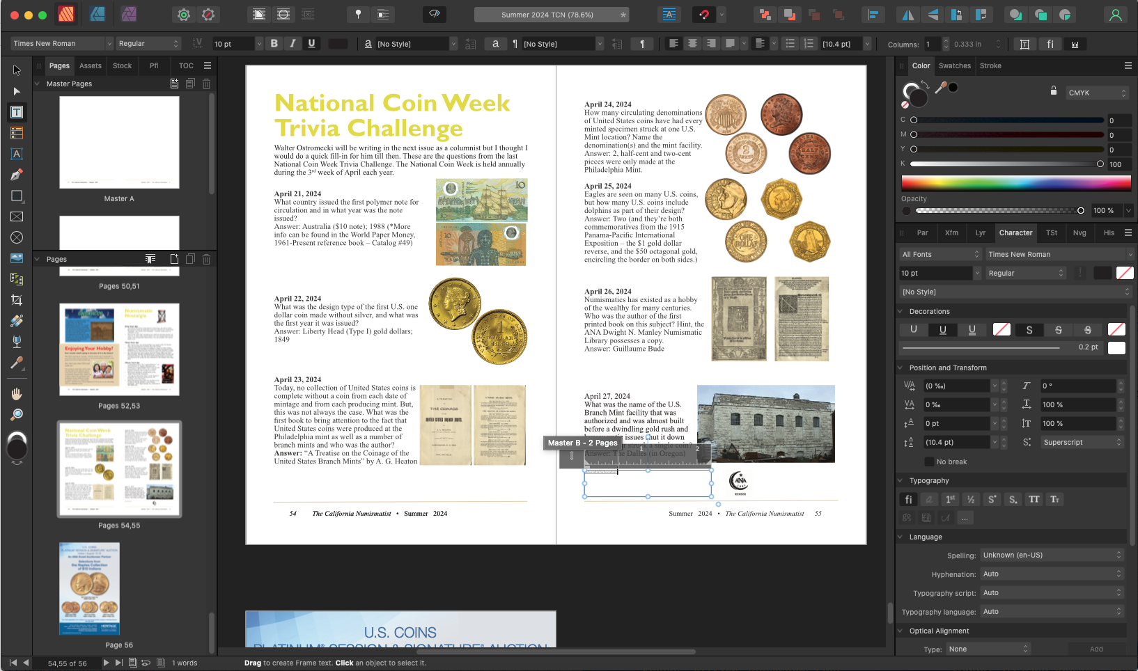Select the Move tool arrow
Viewport: 1138px width, 671px height.
17,70
